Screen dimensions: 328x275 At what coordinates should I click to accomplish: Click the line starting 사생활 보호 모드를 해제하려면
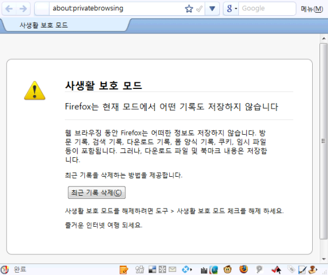click(x=174, y=211)
